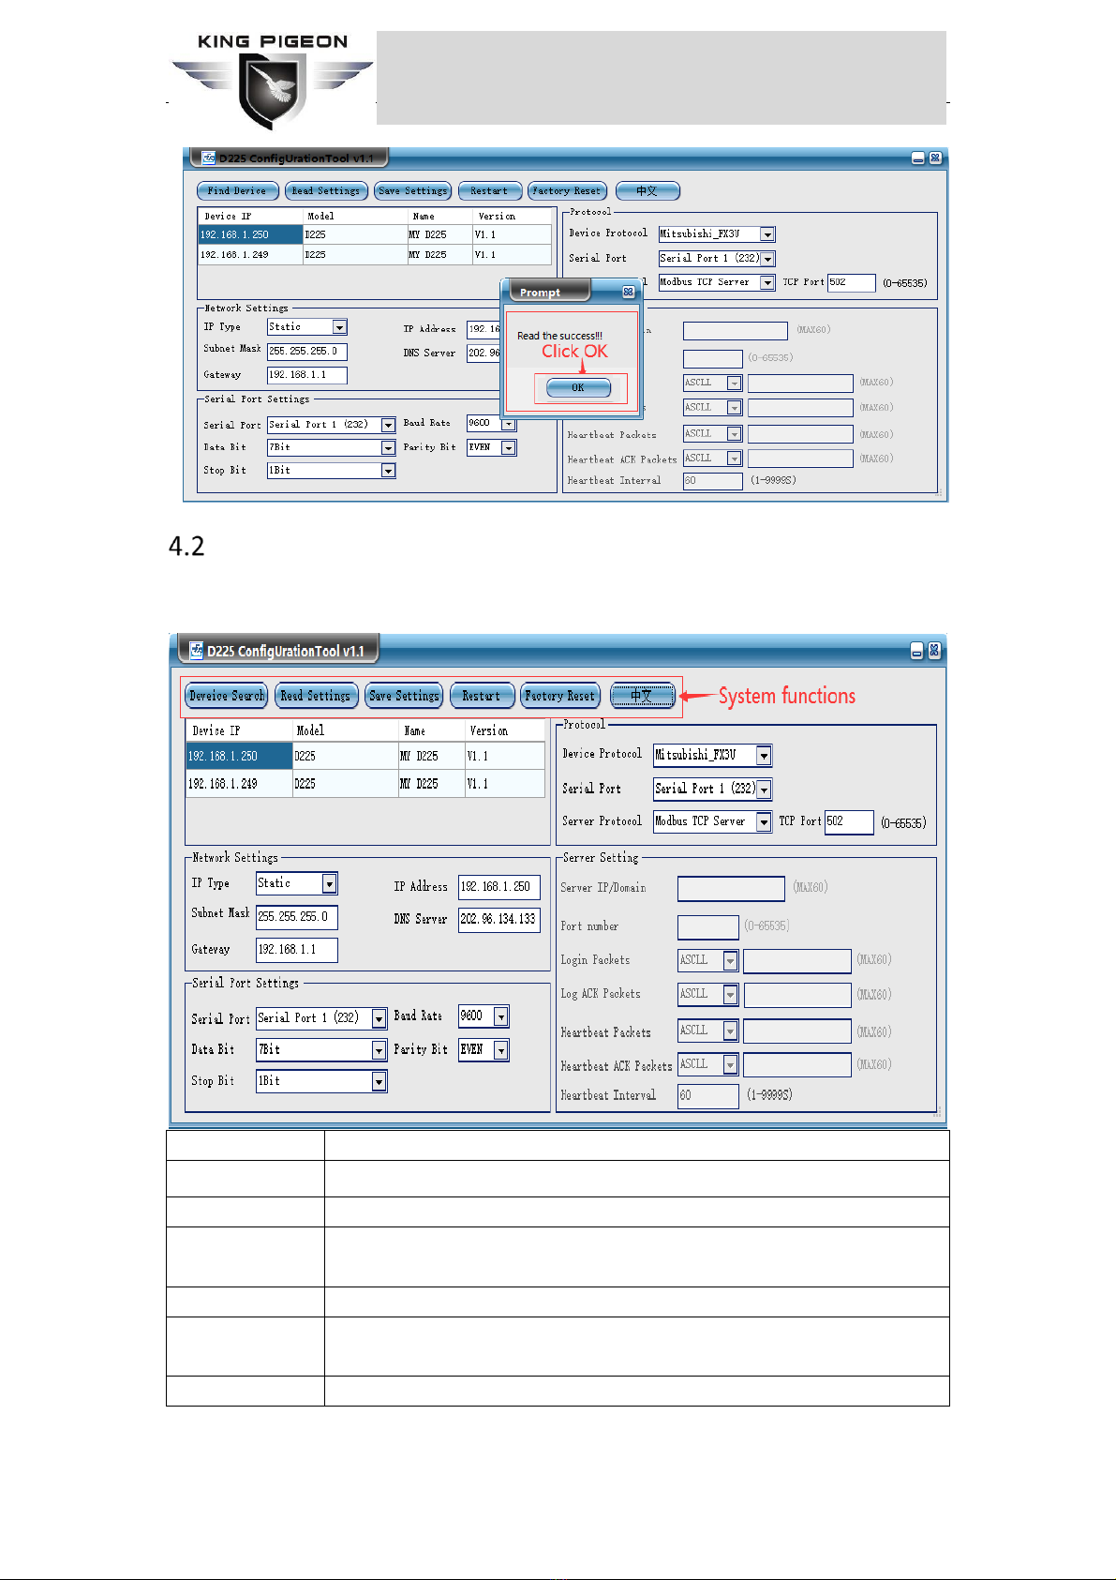Open Baud Rate dropdown in System functions window
Screen dimensions: 1116x1580
[501, 1016]
